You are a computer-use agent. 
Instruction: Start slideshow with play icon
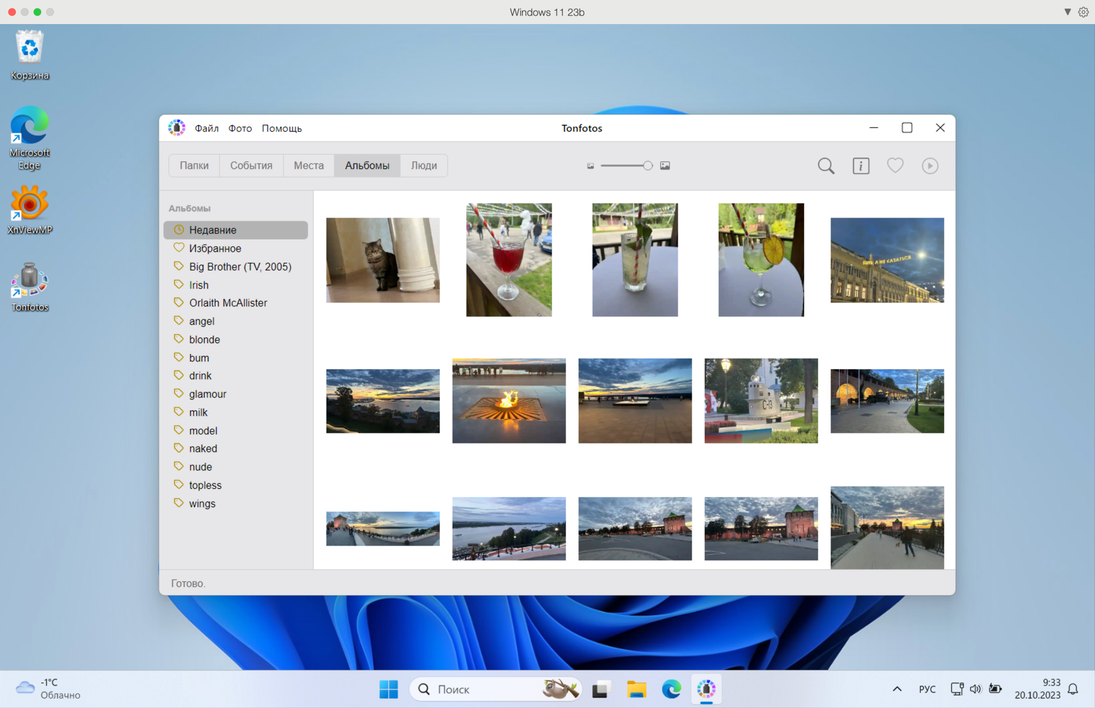930,166
